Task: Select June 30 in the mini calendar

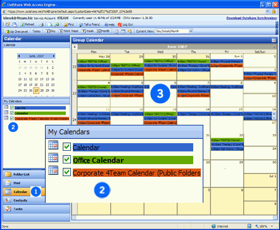Action: [53, 91]
